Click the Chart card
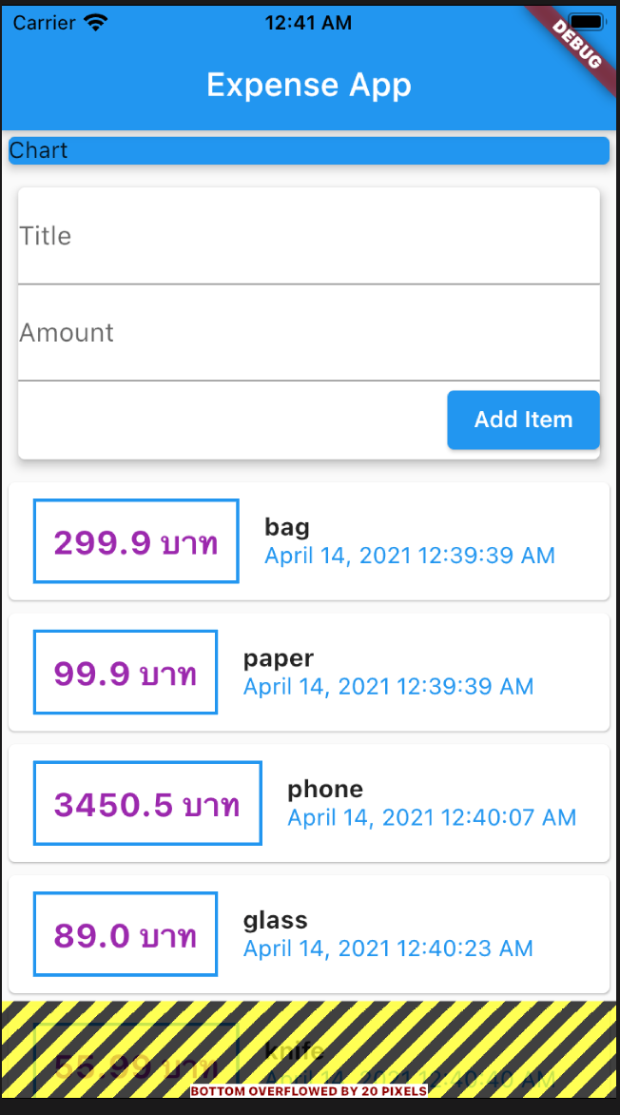This screenshot has width=620, height=1115. (309, 150)
